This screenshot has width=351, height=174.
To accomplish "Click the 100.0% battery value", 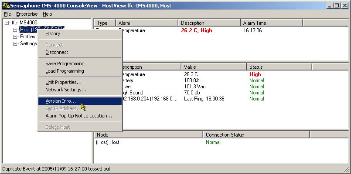I will (191, 80).
